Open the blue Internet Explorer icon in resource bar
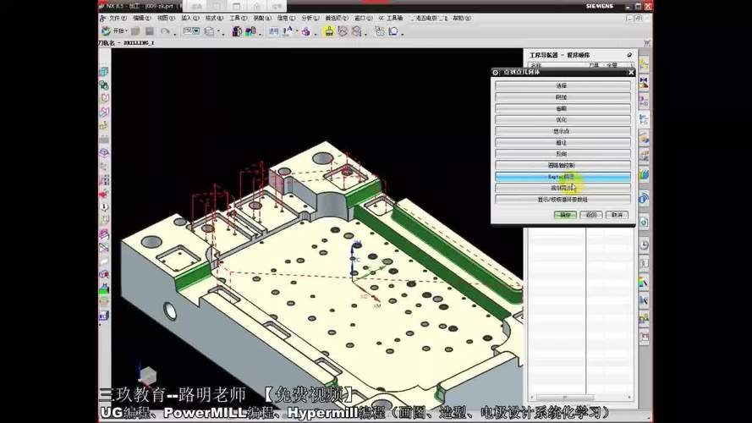Screen dimensions: 752x423 pyautogui.click(x=644, y=198)
